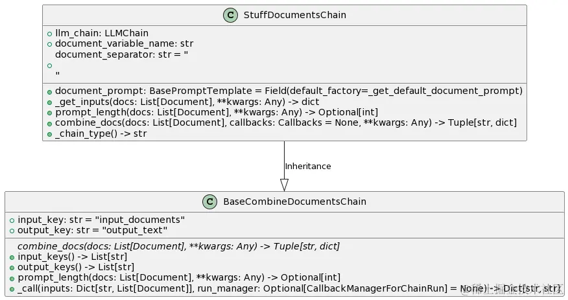Screen dimensions: 568x300
Task: Click the hollow circle marker before document_variable_name
Action: pos(49,44)
